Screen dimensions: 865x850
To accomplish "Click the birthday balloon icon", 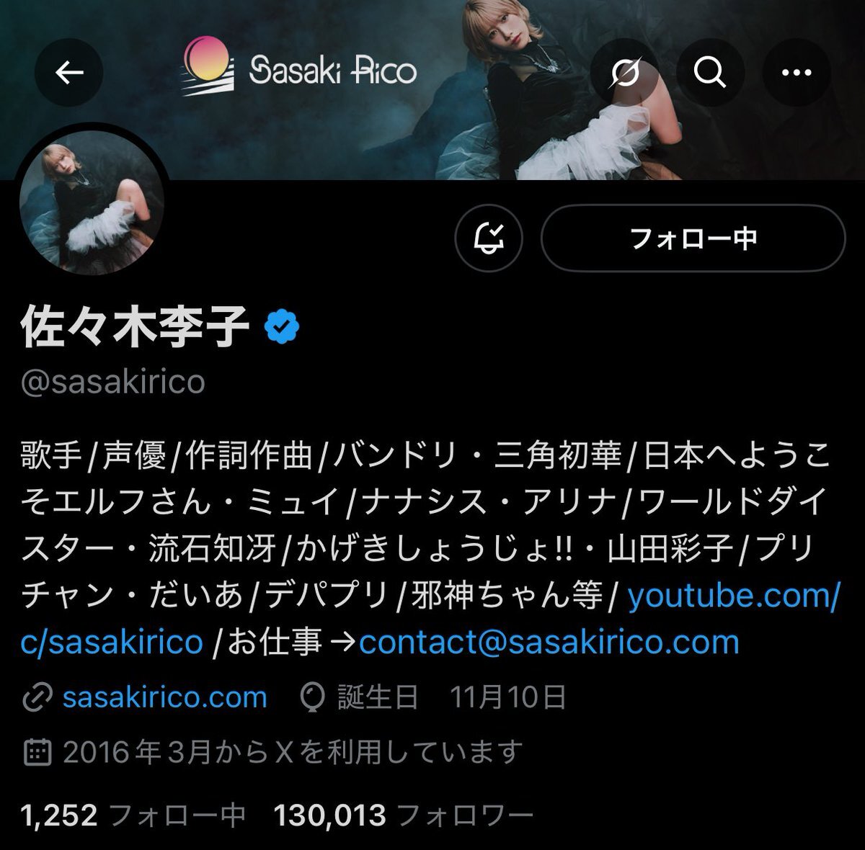I will pos(312,698).
